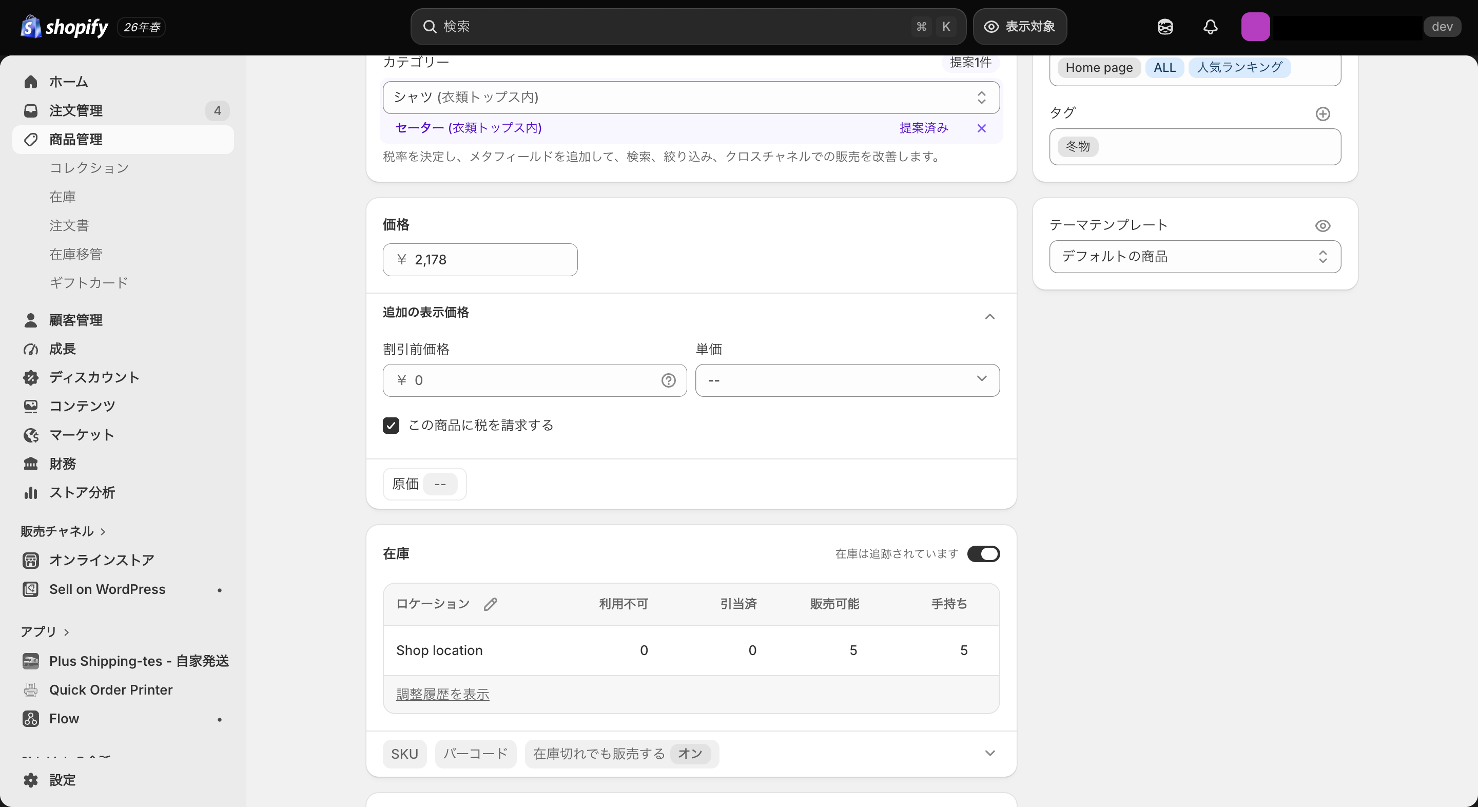Open 設定 gear icon
The width and height of the screenshot is (1478, 807).
click(31, 780)
